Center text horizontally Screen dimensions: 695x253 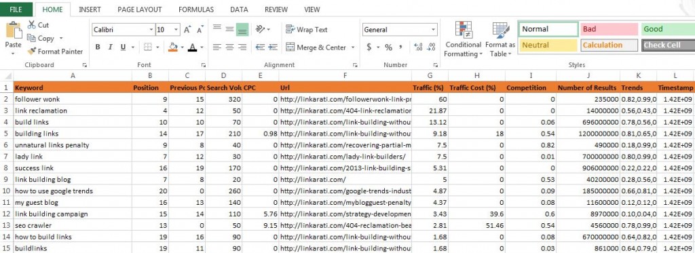point(229,47)
